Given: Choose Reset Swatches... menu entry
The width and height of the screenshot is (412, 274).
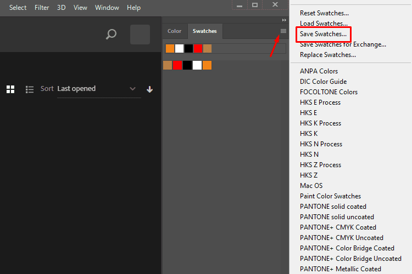Looking at the screenshot, I should 324,13.
